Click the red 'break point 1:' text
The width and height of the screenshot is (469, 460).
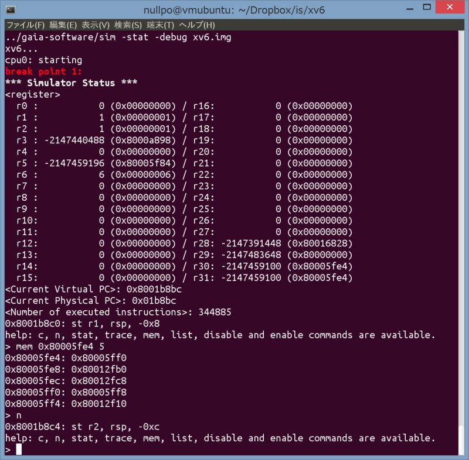[43, 71]
